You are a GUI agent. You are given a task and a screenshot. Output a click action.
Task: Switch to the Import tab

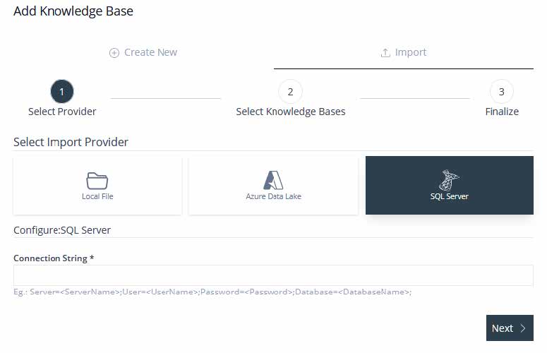[x=403, y=52]
